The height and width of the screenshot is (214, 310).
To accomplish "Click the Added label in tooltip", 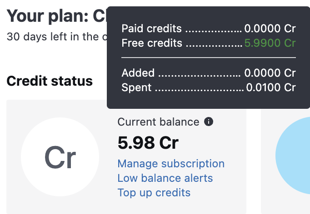I will [138, 73].
